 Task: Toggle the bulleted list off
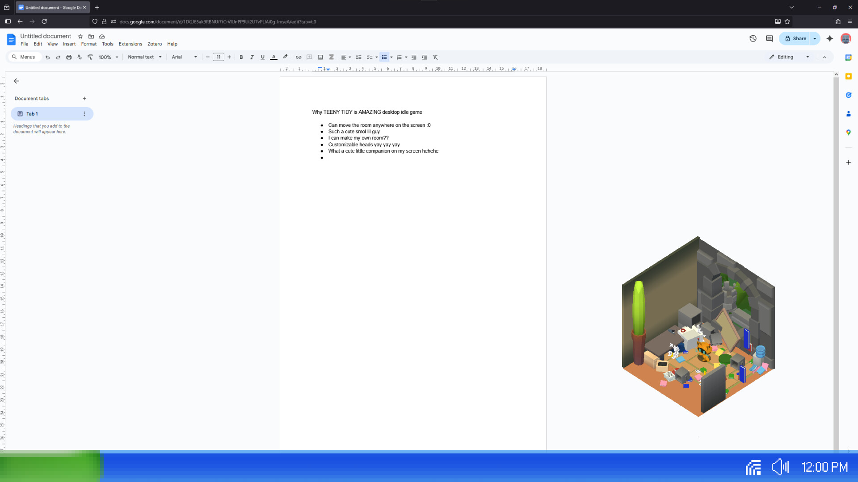click(384, 57)
